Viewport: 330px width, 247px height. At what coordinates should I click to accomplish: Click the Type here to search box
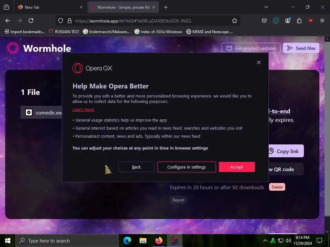(67, 241)
